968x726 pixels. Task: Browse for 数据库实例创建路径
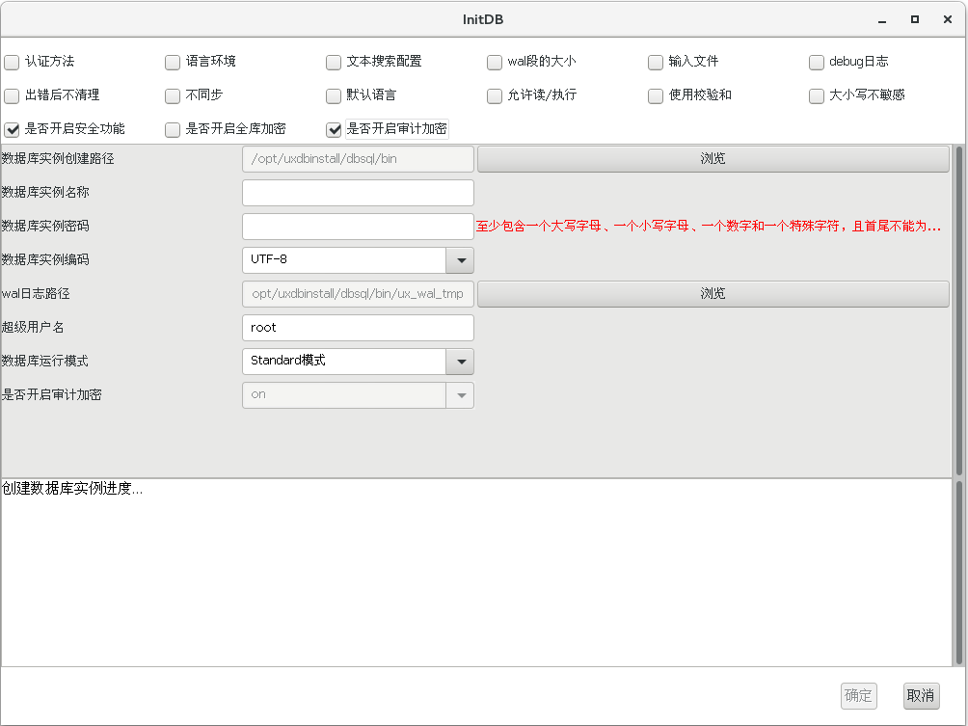[713, 159]
